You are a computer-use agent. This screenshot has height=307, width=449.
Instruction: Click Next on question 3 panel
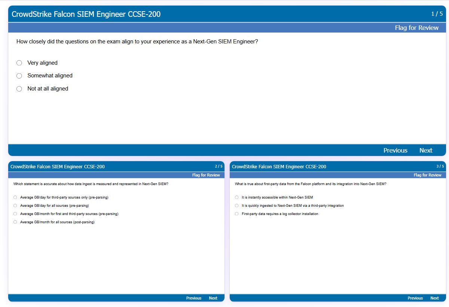coord(434,298)
